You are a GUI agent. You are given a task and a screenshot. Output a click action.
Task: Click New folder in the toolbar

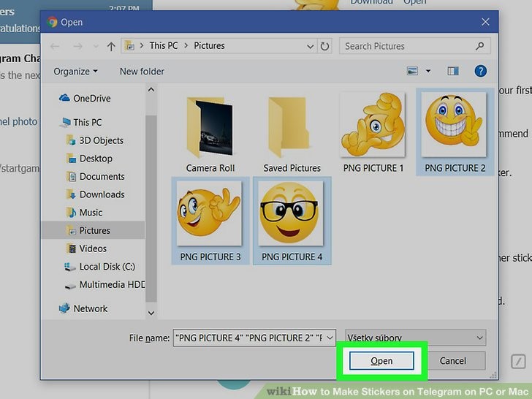[142, 71]
